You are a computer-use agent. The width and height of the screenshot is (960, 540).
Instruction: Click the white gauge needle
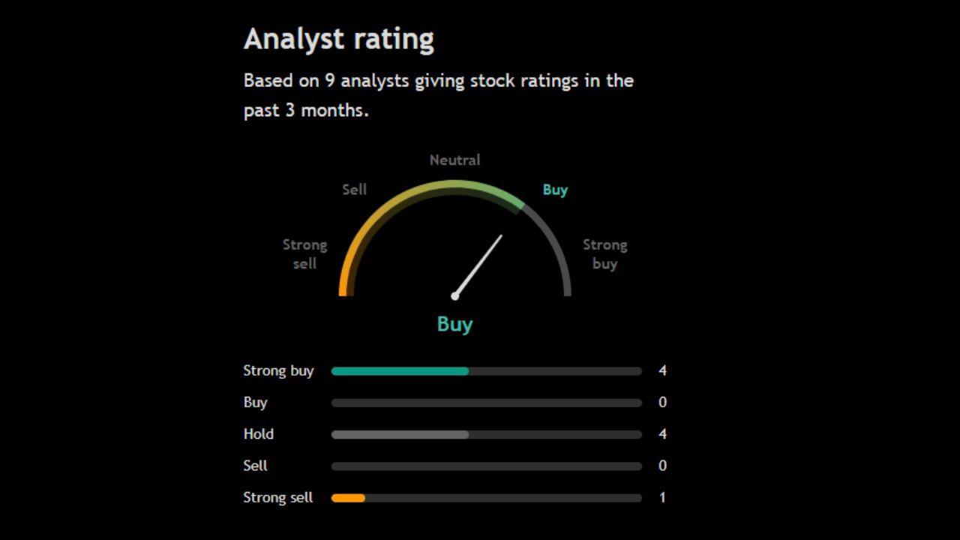pos(480,262)
